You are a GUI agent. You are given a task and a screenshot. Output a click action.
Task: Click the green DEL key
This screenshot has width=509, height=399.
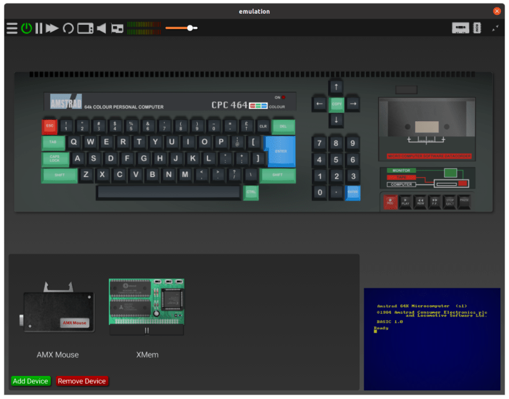283,127
